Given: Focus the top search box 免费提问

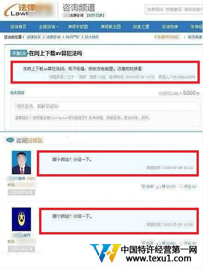Looking at the screenshot, I should tap(174, 9).
